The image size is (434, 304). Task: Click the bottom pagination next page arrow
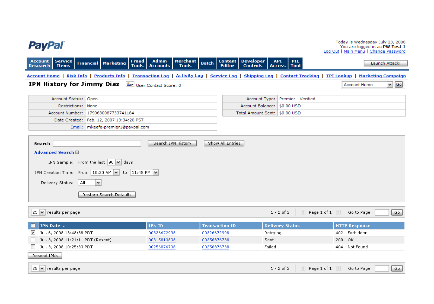[x=338, y=268]
